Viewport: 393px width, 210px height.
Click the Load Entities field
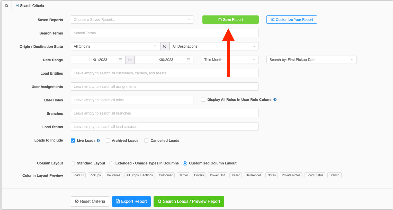coord(165,73)
